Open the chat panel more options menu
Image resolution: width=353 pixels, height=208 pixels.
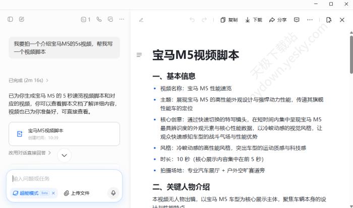click(122, 19)
